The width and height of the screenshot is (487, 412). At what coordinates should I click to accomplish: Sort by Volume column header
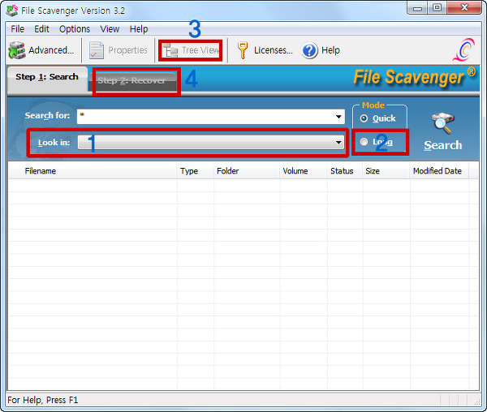303,171
